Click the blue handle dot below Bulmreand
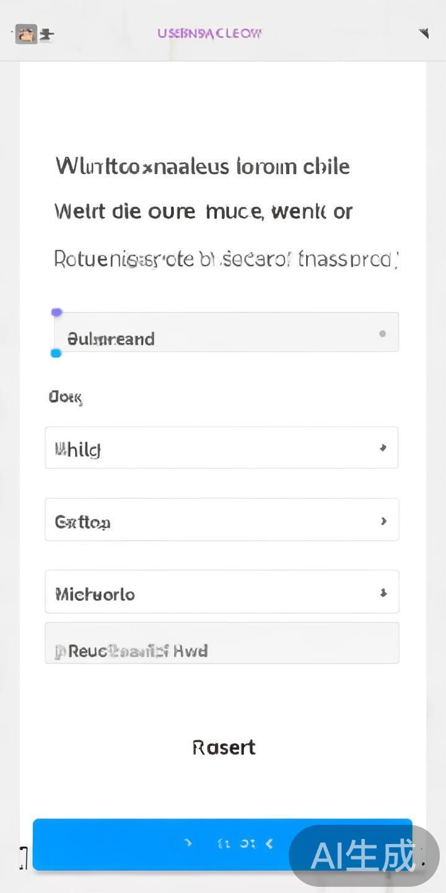446x893 pixels. [x=56, y=353]
